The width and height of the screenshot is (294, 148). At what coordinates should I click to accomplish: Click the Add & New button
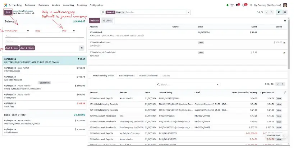pos(12,48)
